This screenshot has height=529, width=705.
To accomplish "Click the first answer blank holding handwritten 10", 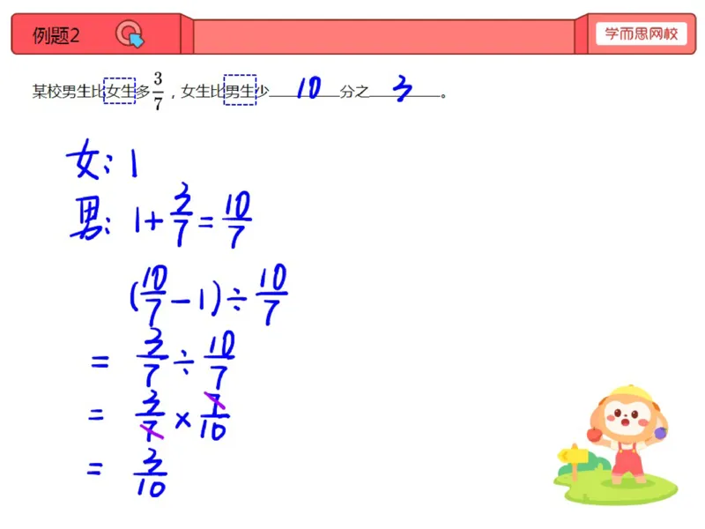I will coord(304,88).
